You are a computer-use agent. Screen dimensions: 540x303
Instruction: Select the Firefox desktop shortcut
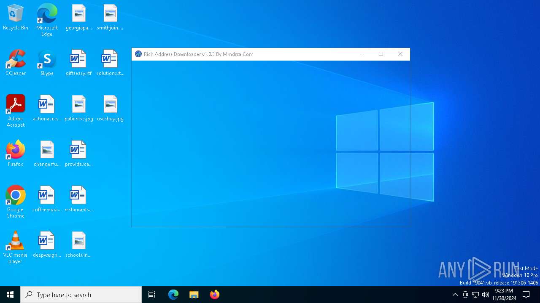pos(16,154)
